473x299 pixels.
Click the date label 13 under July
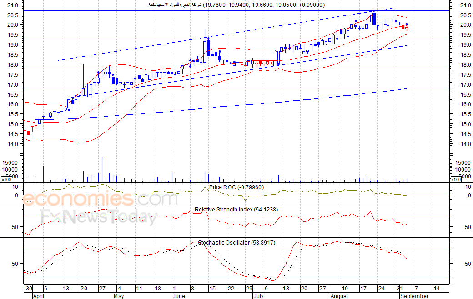click(x=285, y=289)
